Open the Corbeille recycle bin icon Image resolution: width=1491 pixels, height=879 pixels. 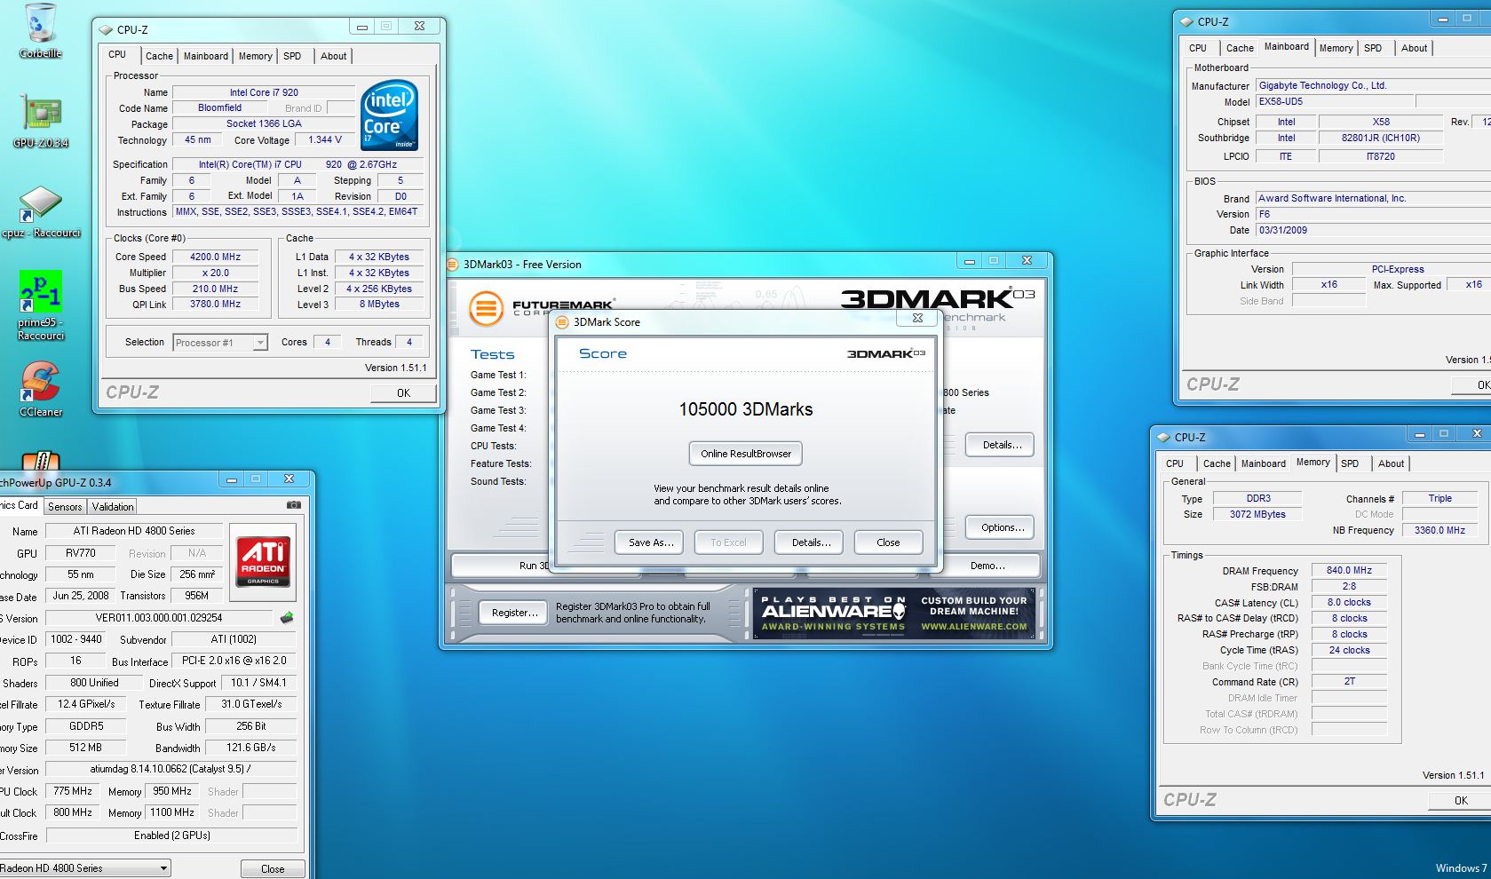(40, 31)
